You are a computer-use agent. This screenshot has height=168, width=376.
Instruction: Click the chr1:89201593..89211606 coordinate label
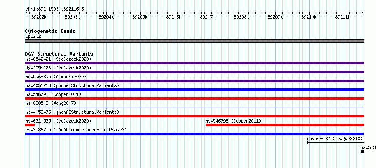(x=54, y=9)
